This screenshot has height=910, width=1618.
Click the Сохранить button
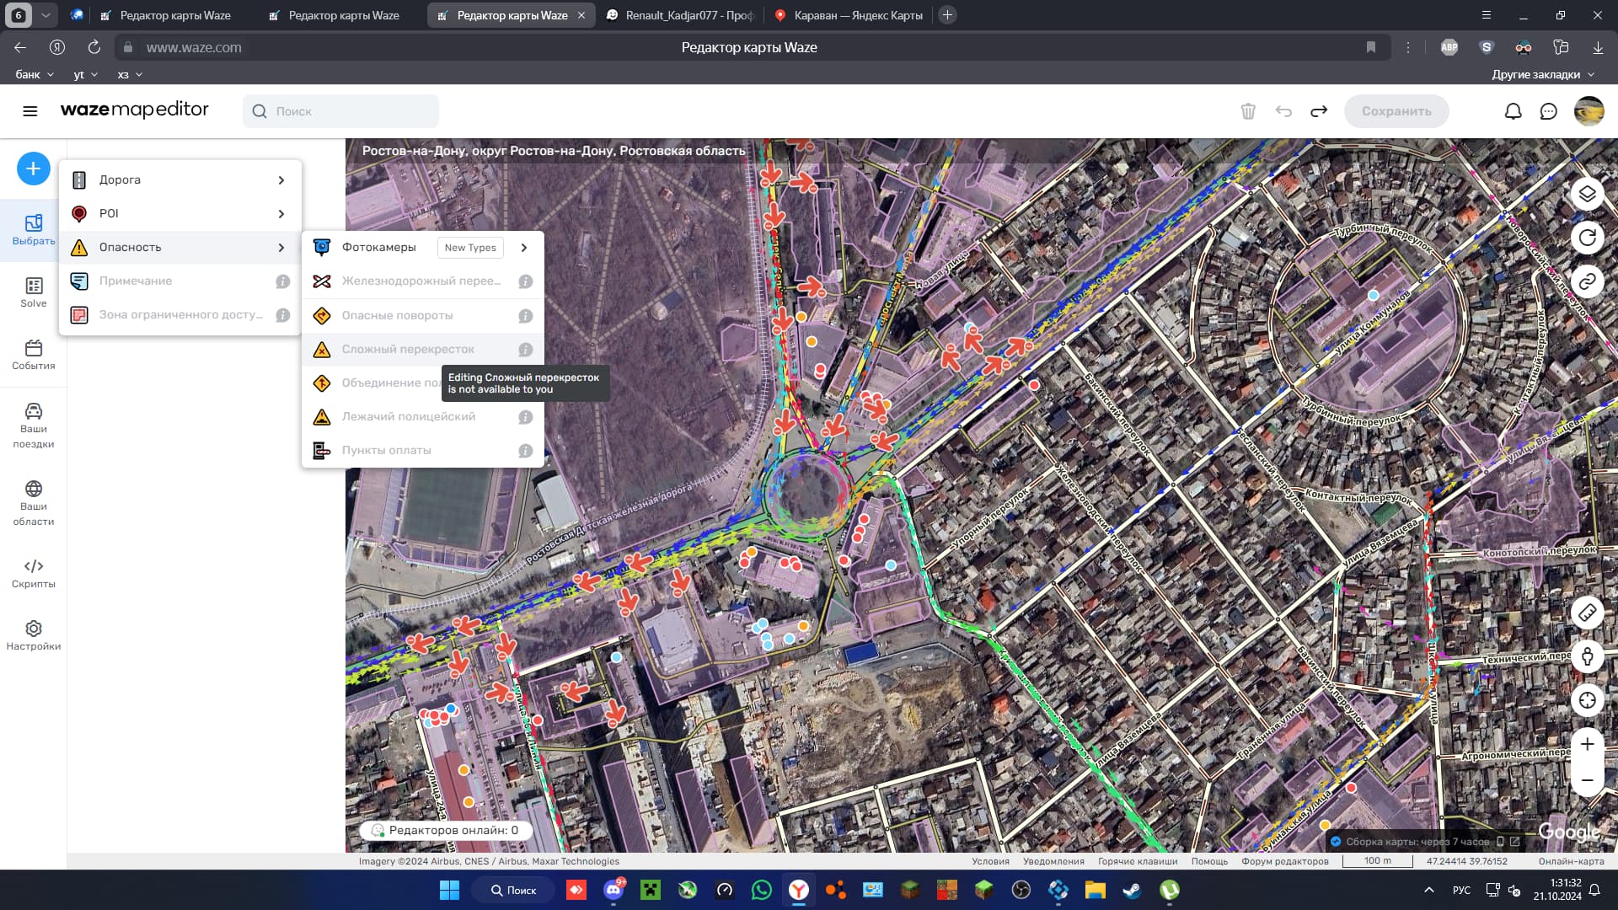click(1396, 111)
